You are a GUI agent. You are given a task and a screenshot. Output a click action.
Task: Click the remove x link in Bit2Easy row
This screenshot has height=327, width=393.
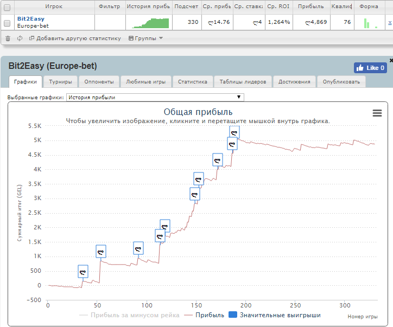(x=390, y=22)
